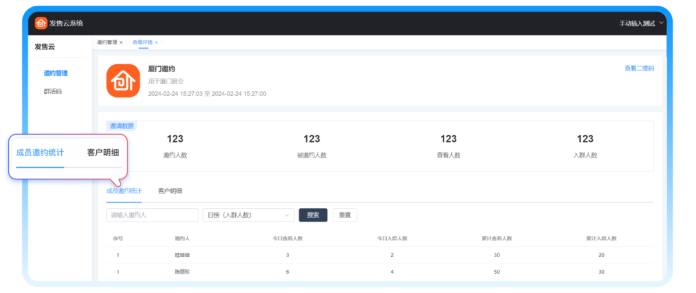Click 今日查看人数 value 6 in 陈丽珍 row
696x293 pixels.
click(287, 272)
